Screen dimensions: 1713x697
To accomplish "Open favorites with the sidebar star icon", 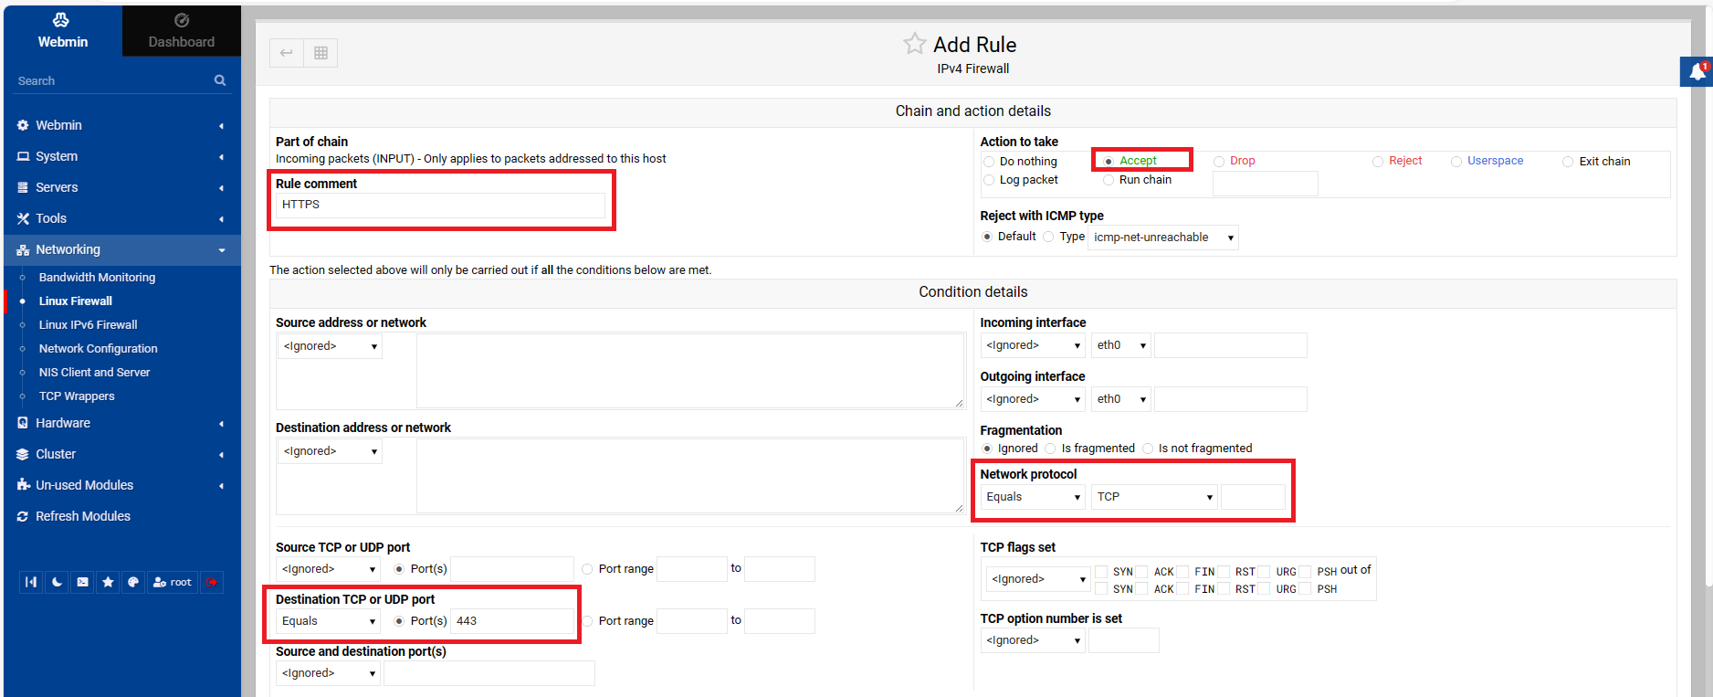I will (x=108, y=582).
